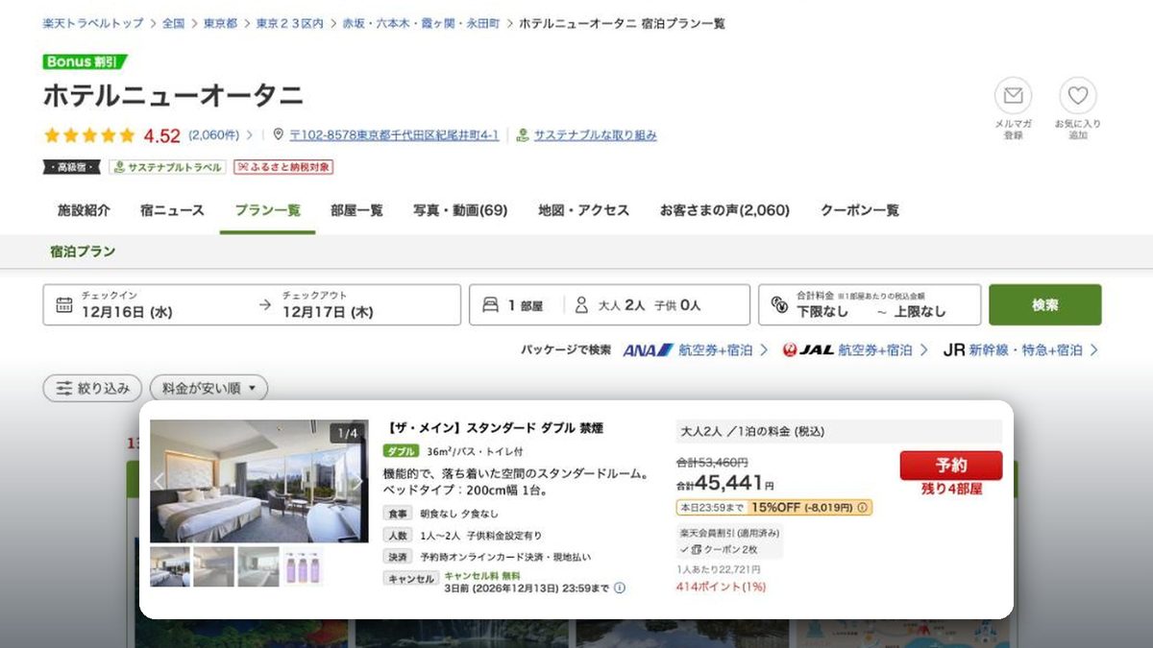Click the calendar icon in check-in field
The width and height of the screenshot is (1153, 648).
(x=64, y=305)
